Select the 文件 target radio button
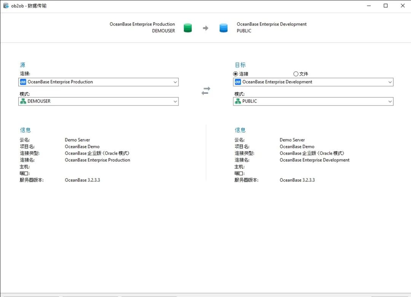The image size is (411, 297). pyautogui.click(x=296, y=74)
